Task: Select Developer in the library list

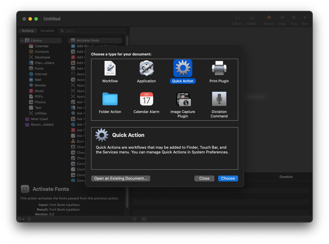Action: tap(43, 57)
